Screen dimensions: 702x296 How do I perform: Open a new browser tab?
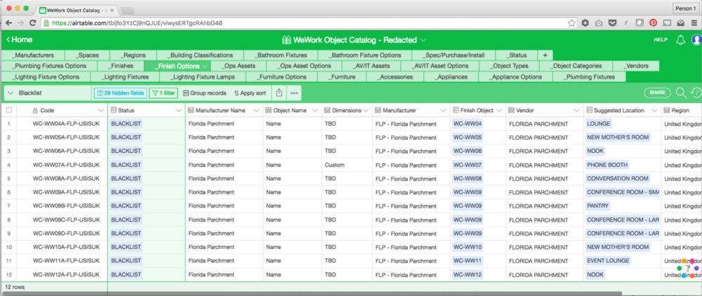pos(128,9)
